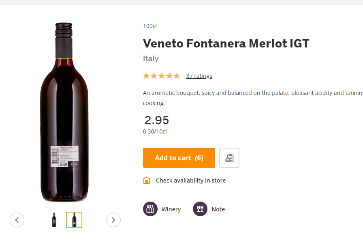
Task: Show previous product image with left arrow
Action: tap(17, 220)
